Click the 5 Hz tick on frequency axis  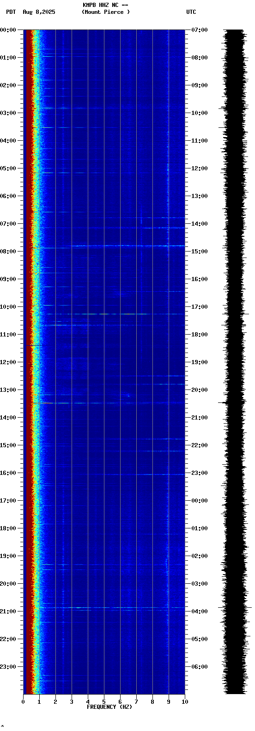[104, 702]
